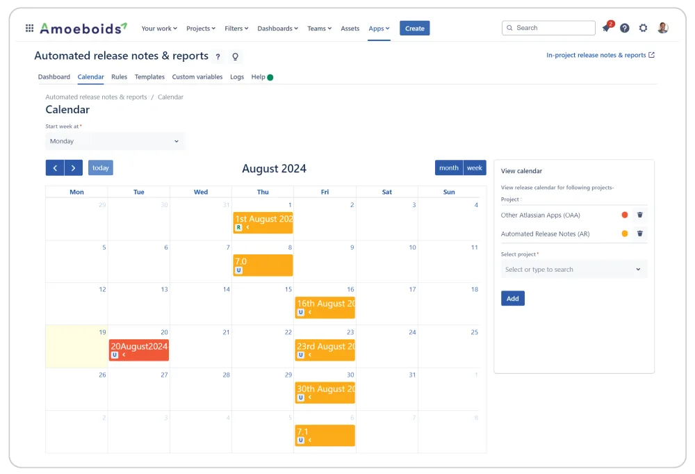Click the green status dot next to Help
The image size is (695, 474).
pyautogui.click(x=271, y=77)
